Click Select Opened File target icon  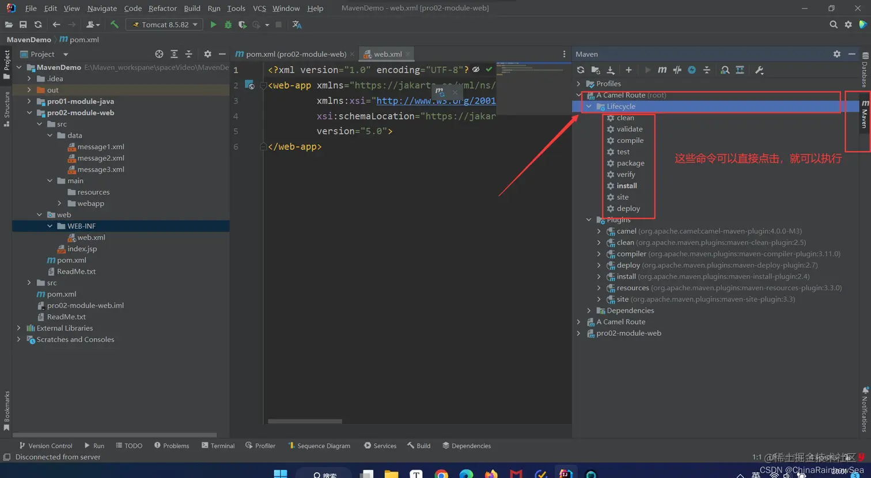point(159,54)
